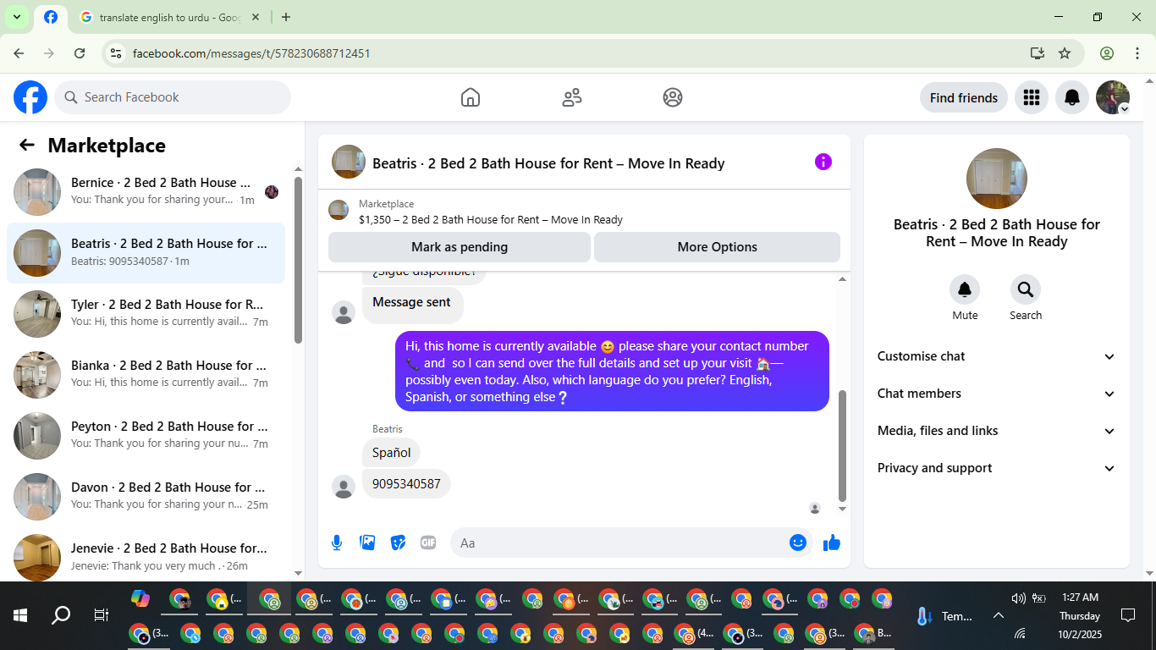Open the notifications bell icon

[1072, 97]
